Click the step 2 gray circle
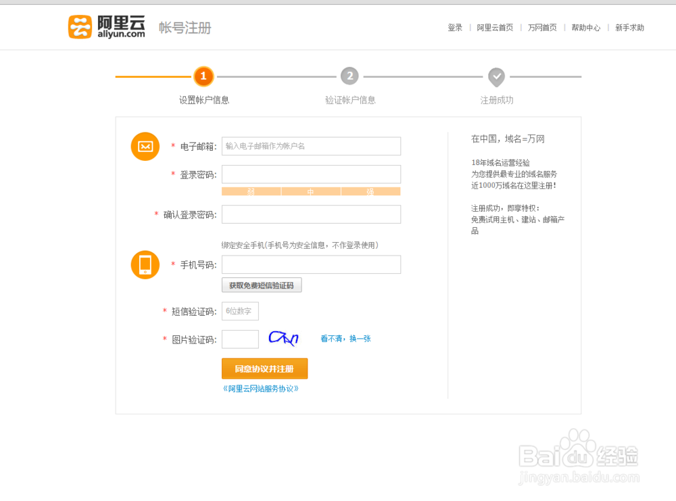Image resolution: width=676 pixels, height=501 pixels. pyautogui.click(x=349, y=76)
